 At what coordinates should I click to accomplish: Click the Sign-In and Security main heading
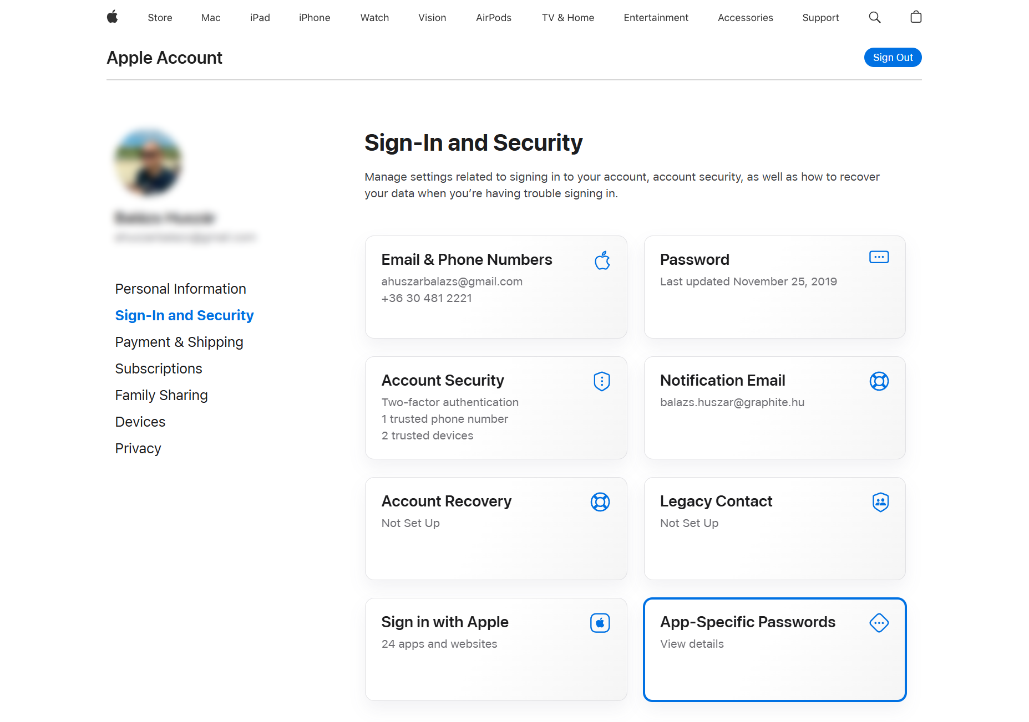pyautogui.click(x=473, y=142)
